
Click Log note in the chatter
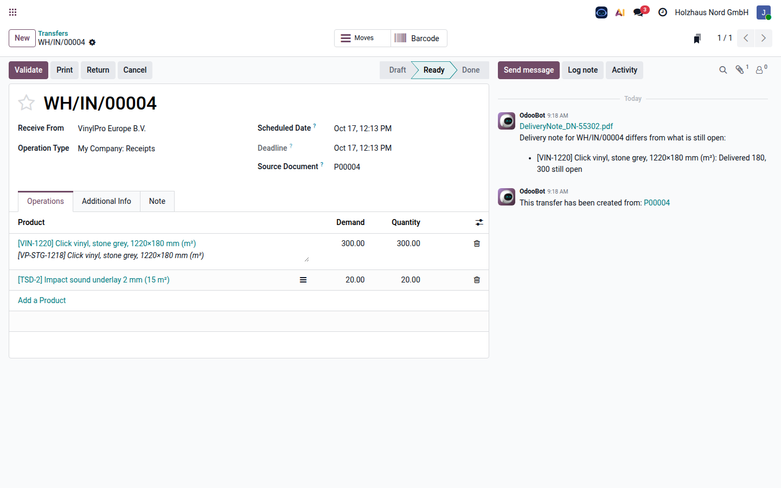click(x=583, y=70)
